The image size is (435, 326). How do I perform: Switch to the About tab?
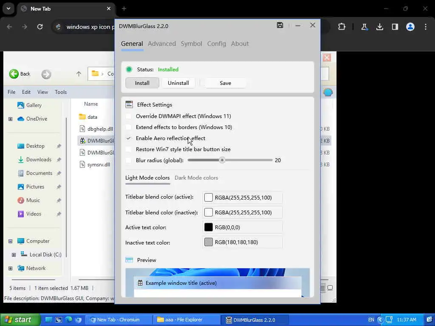tap(240, 44)
